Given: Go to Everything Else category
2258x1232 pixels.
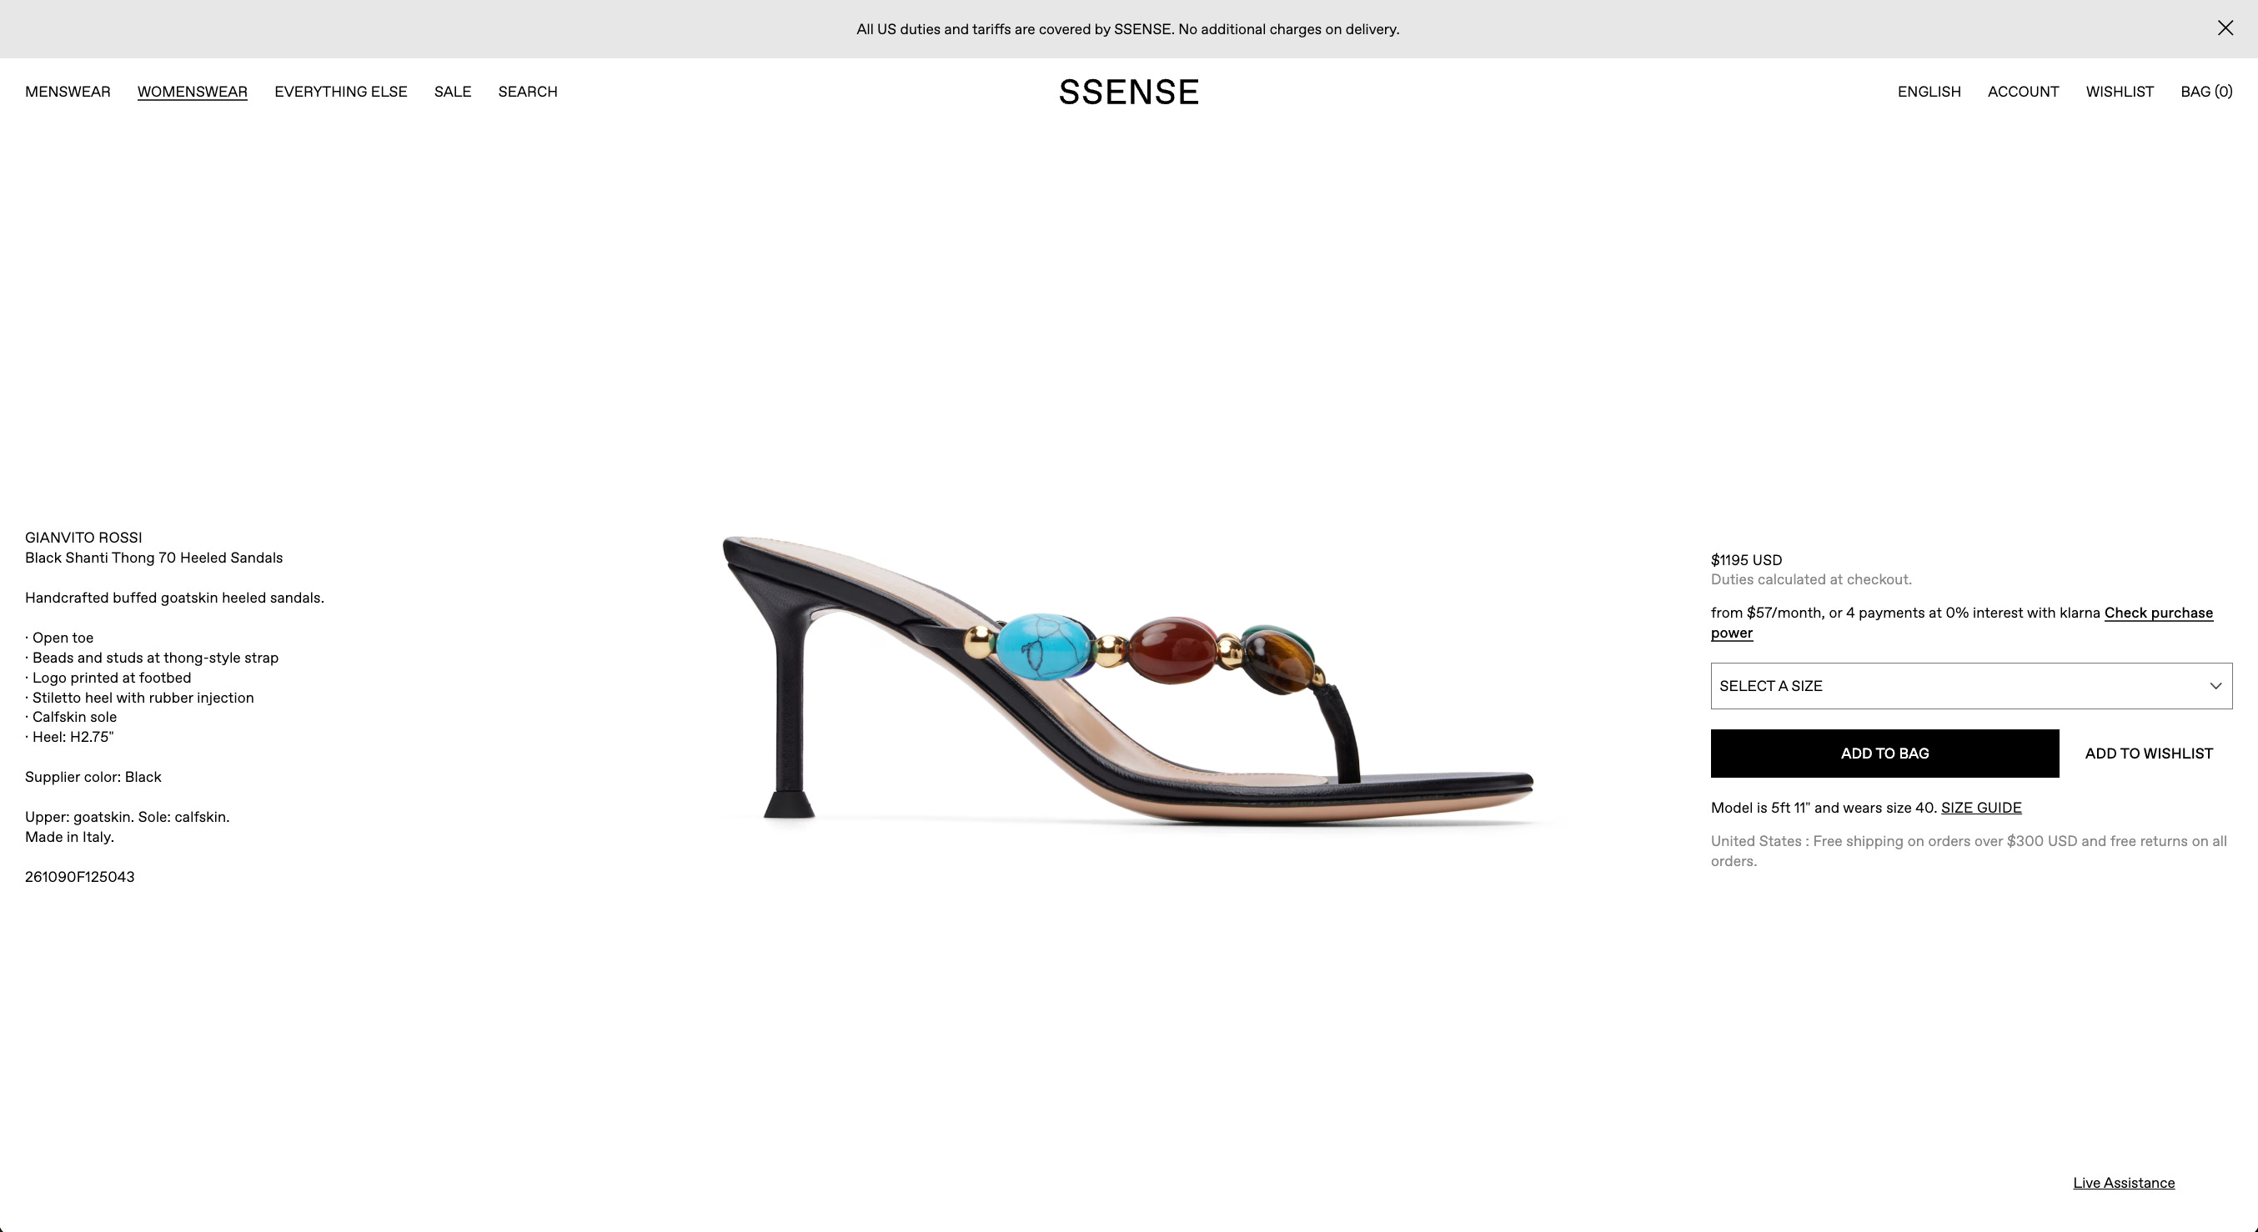Looking at the screenshot, I should (340, 92).
